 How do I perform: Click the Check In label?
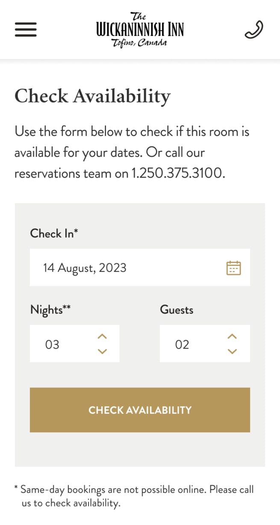pos(54,233)
